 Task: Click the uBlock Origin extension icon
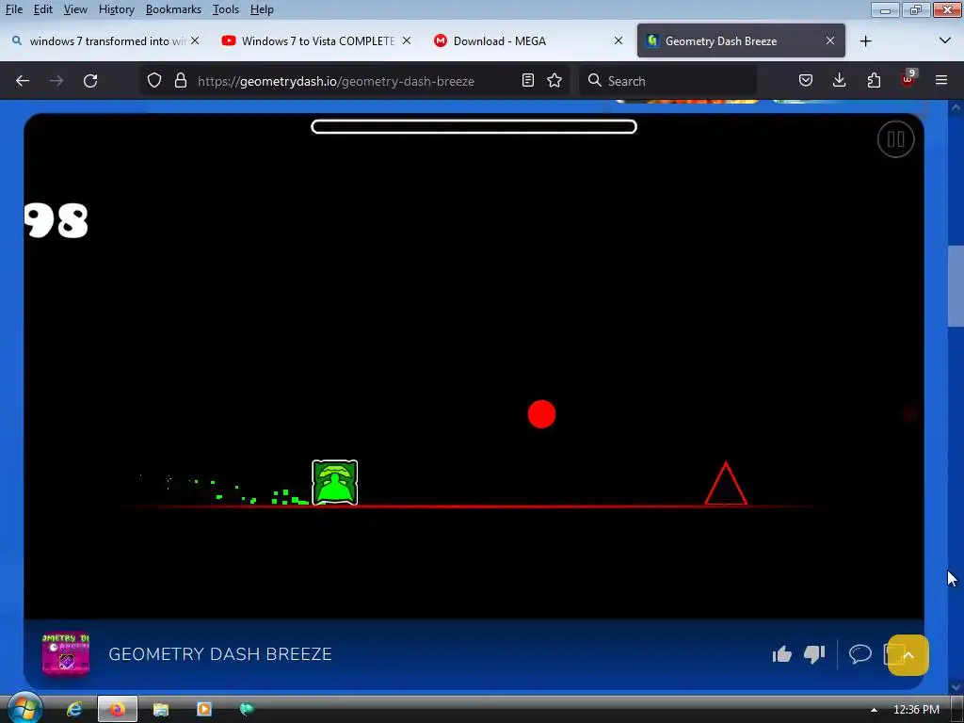908,79
